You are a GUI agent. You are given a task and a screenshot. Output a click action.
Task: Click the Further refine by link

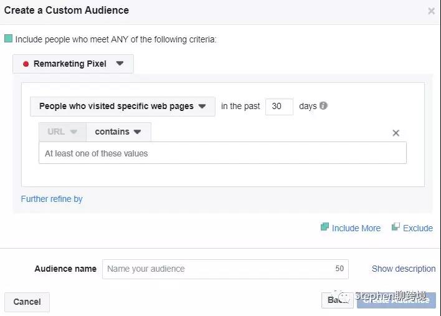pos(52,199)
